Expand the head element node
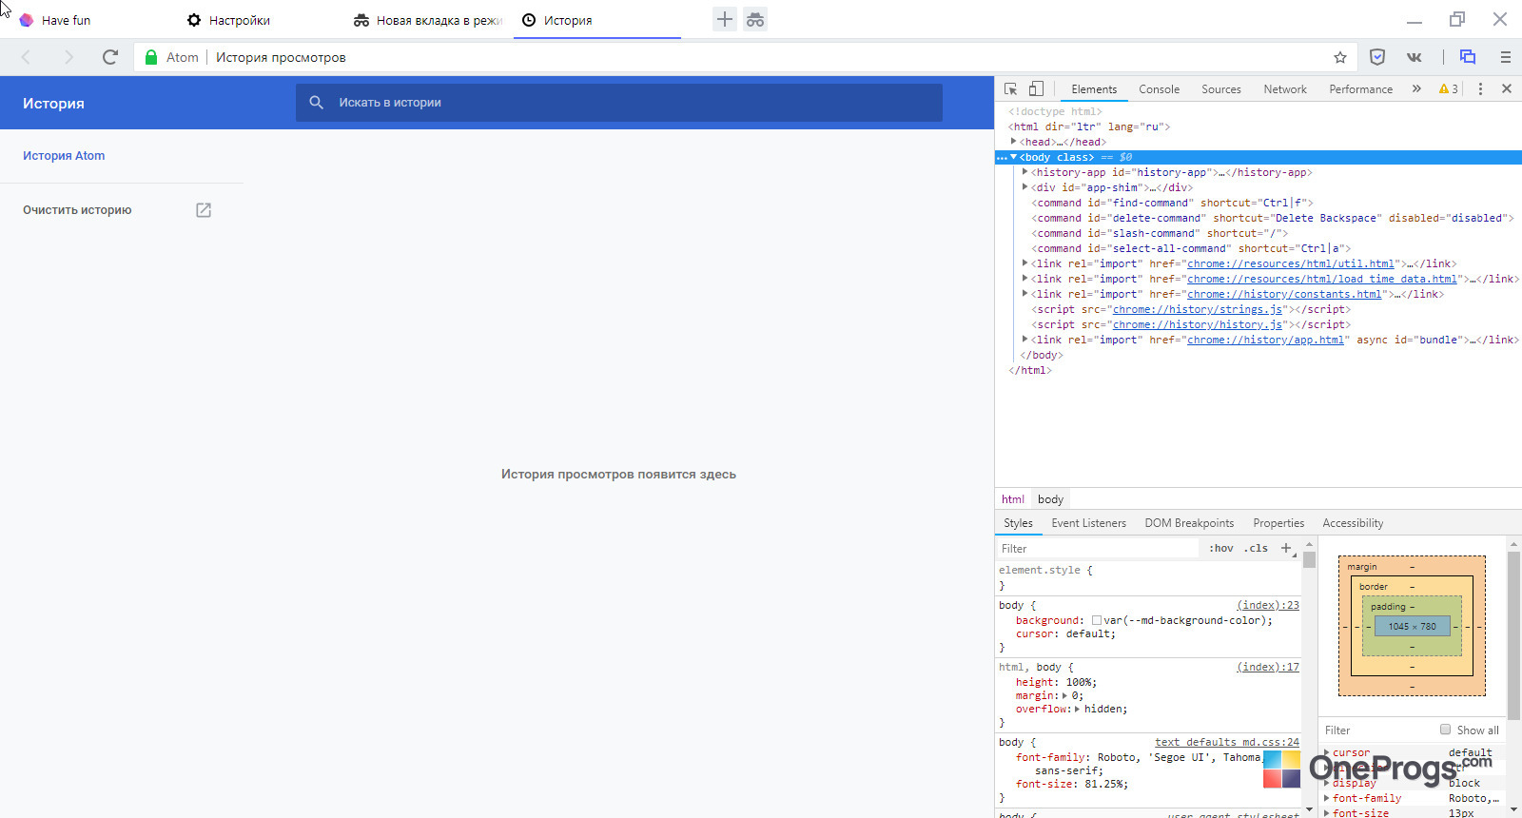The width and height of the screenshot is (1522, 818). (1014, 142)
